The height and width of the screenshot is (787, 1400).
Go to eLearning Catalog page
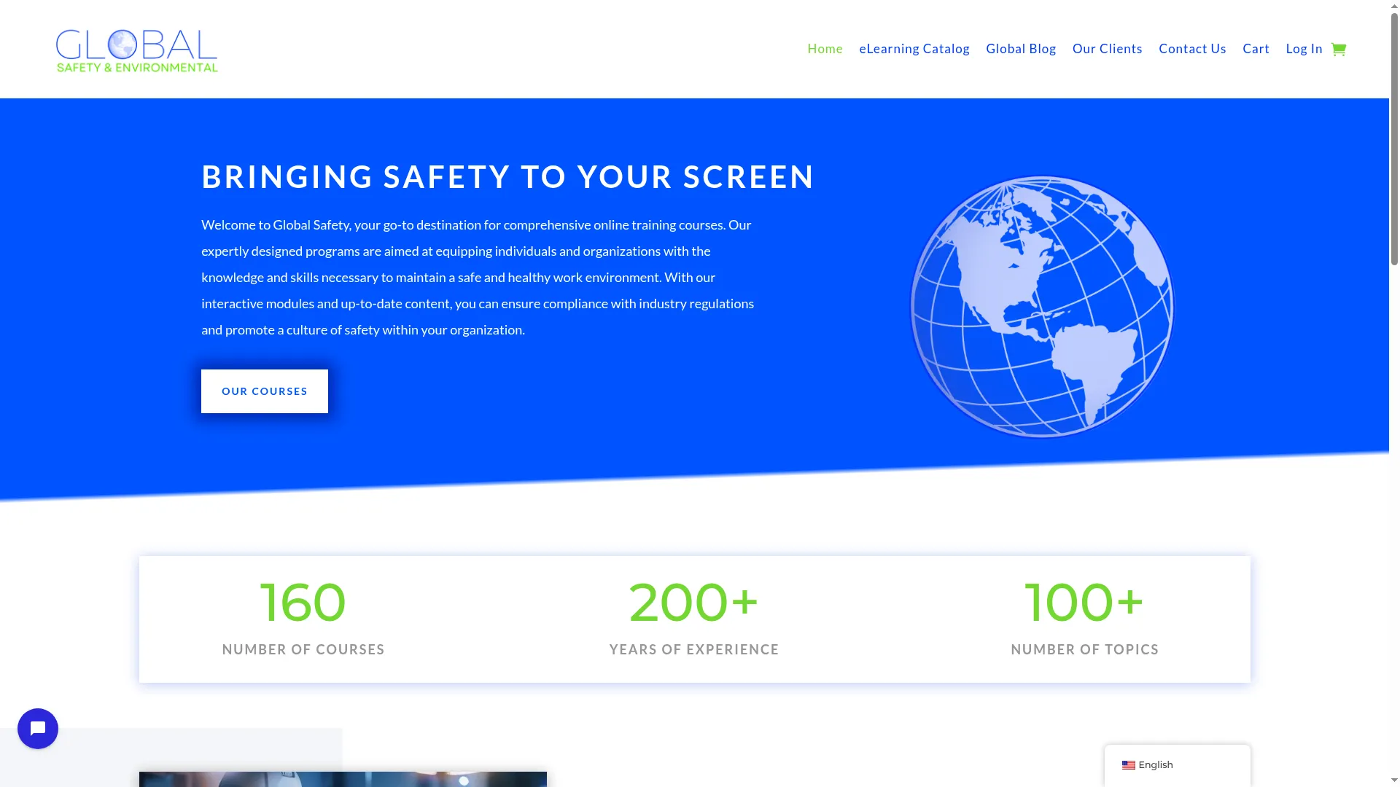[914, 49]
